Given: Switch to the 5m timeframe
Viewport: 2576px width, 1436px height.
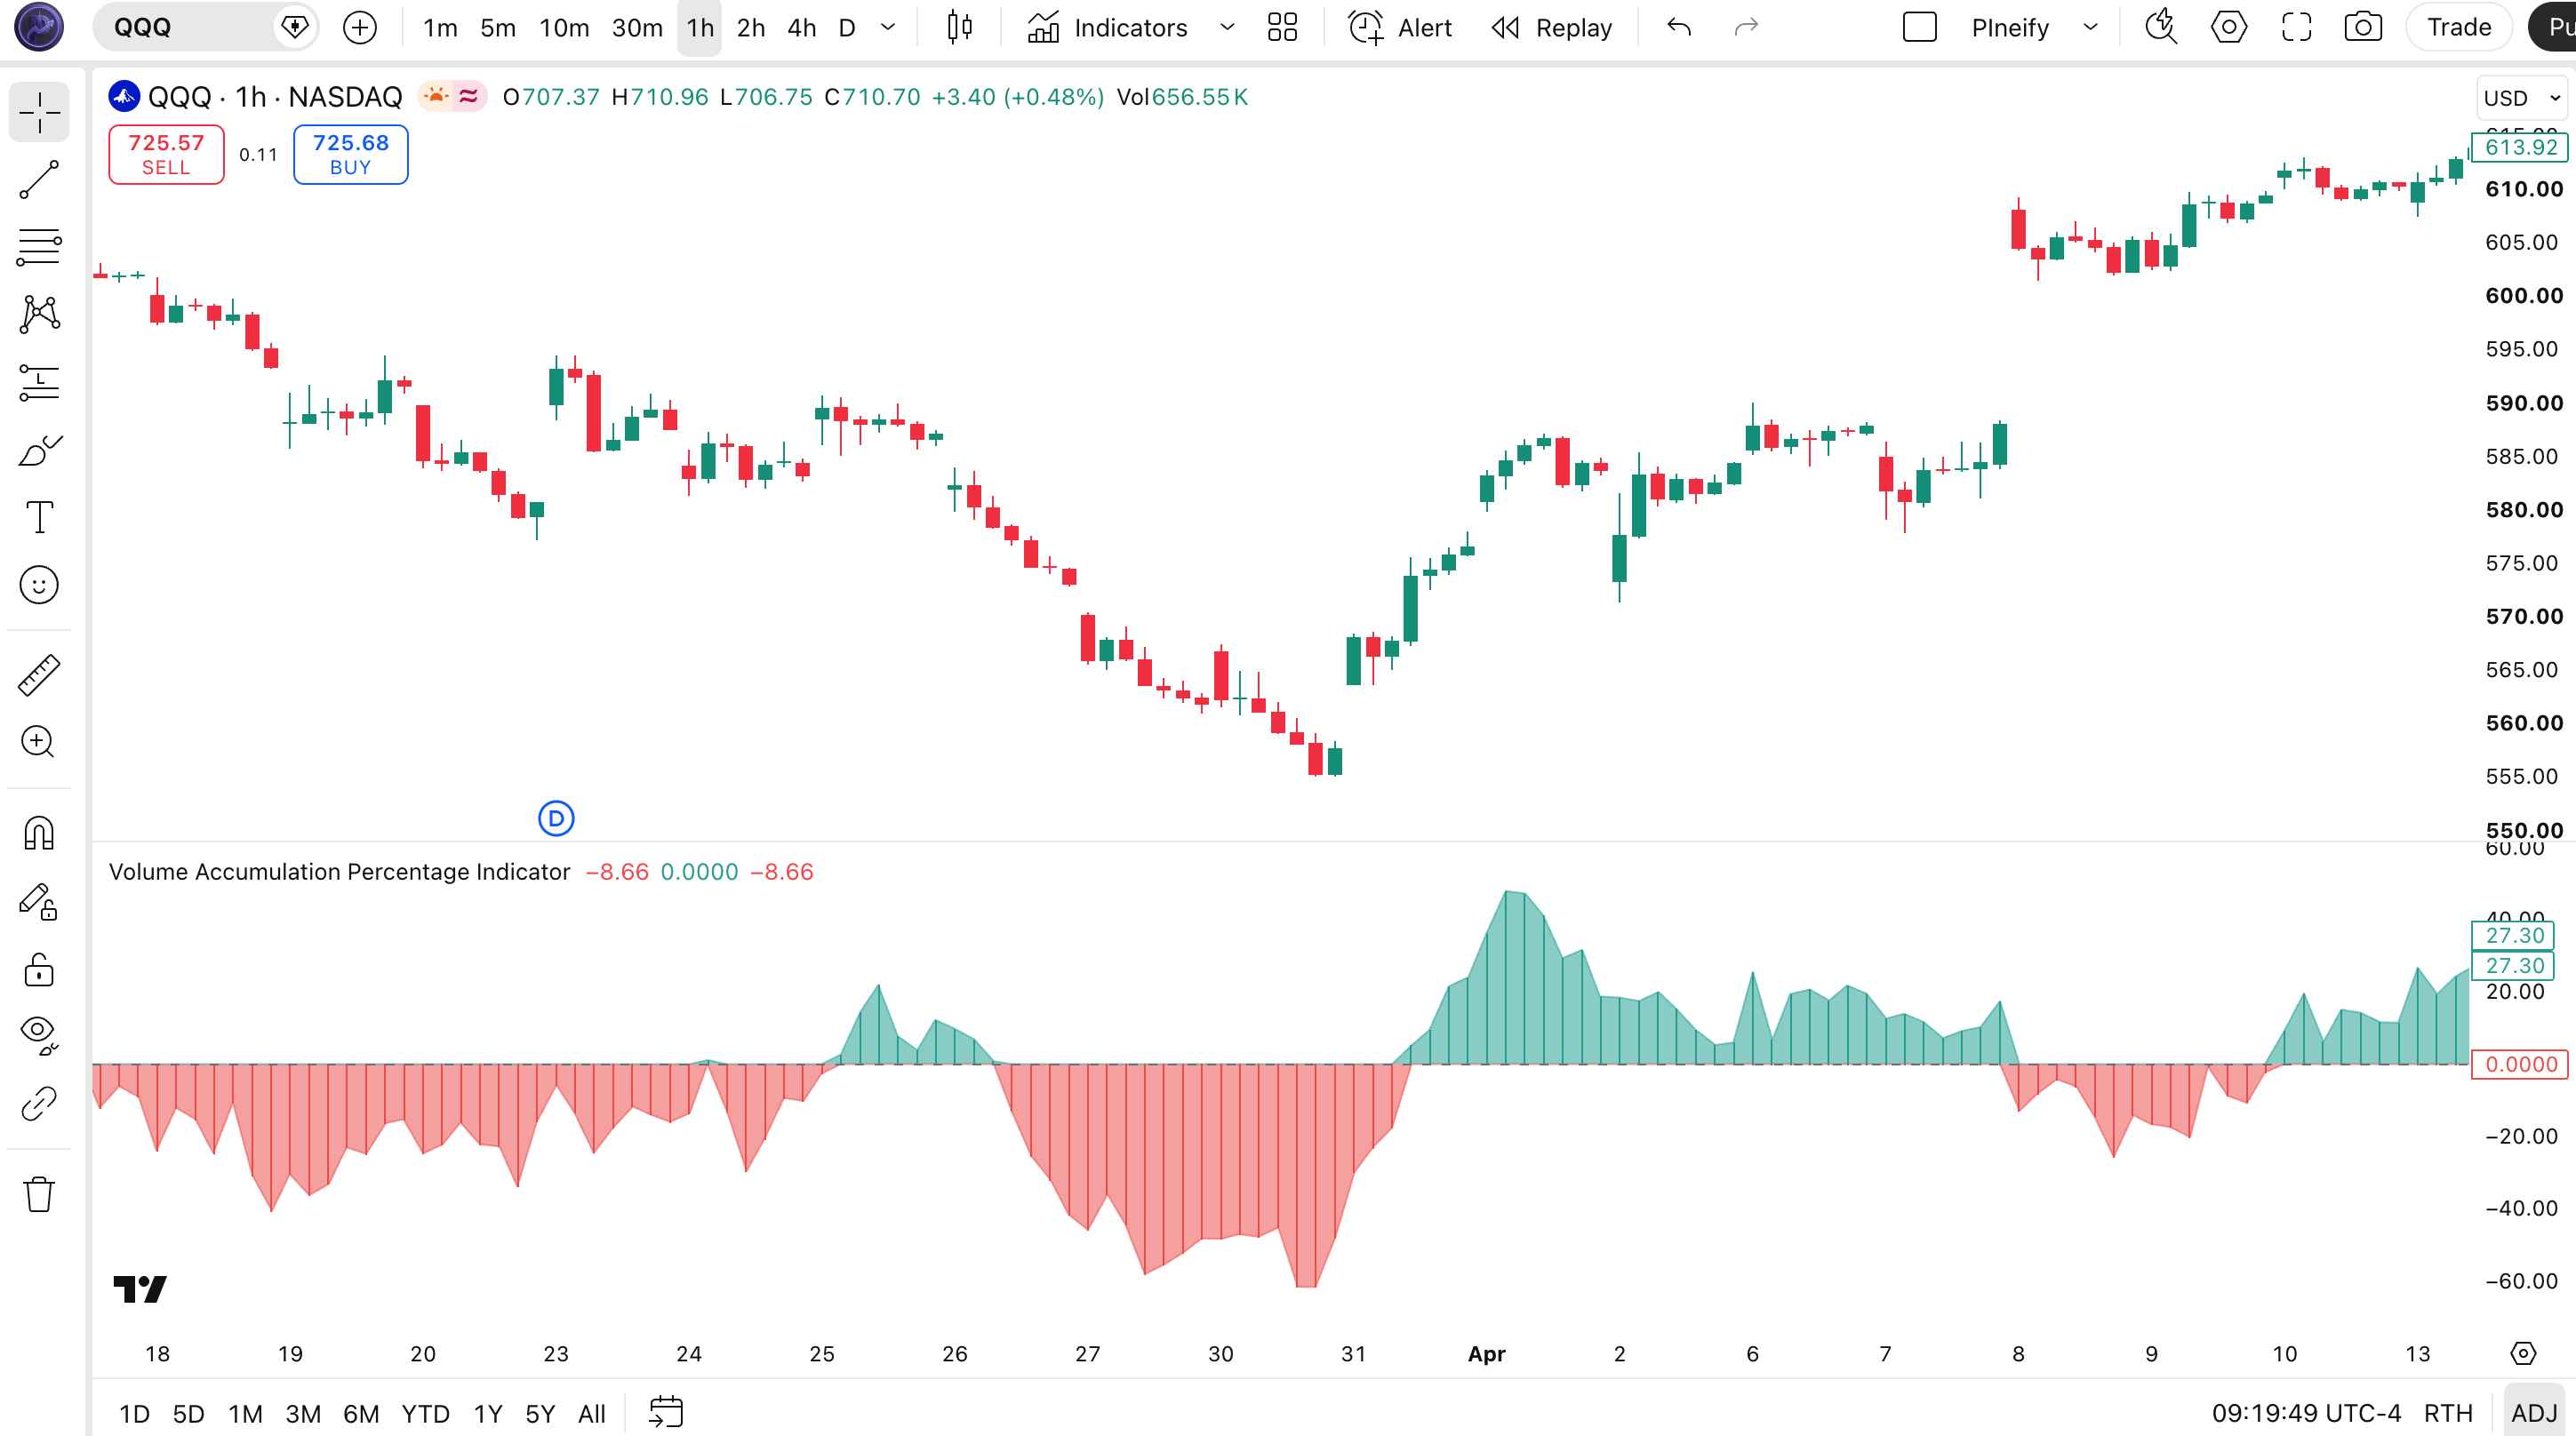Looking at the screenshot, I should coord(498,27).
